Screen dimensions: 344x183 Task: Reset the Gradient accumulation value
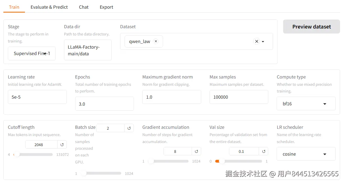[196, 151]
